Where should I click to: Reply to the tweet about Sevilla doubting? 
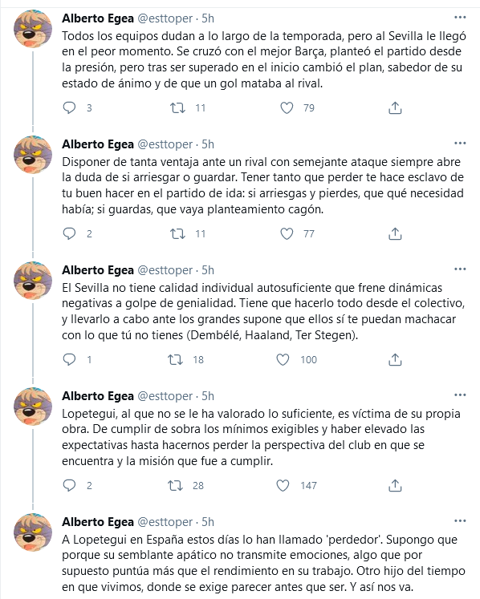(x=69, y=107)
